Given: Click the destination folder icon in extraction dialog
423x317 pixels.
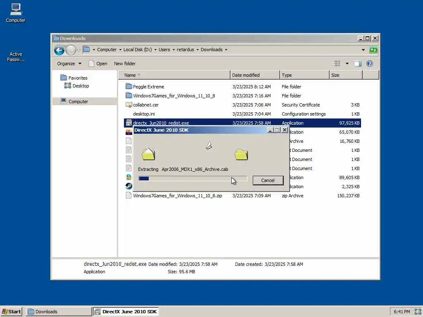Looking at the screenshot, I should pos(241,154).
